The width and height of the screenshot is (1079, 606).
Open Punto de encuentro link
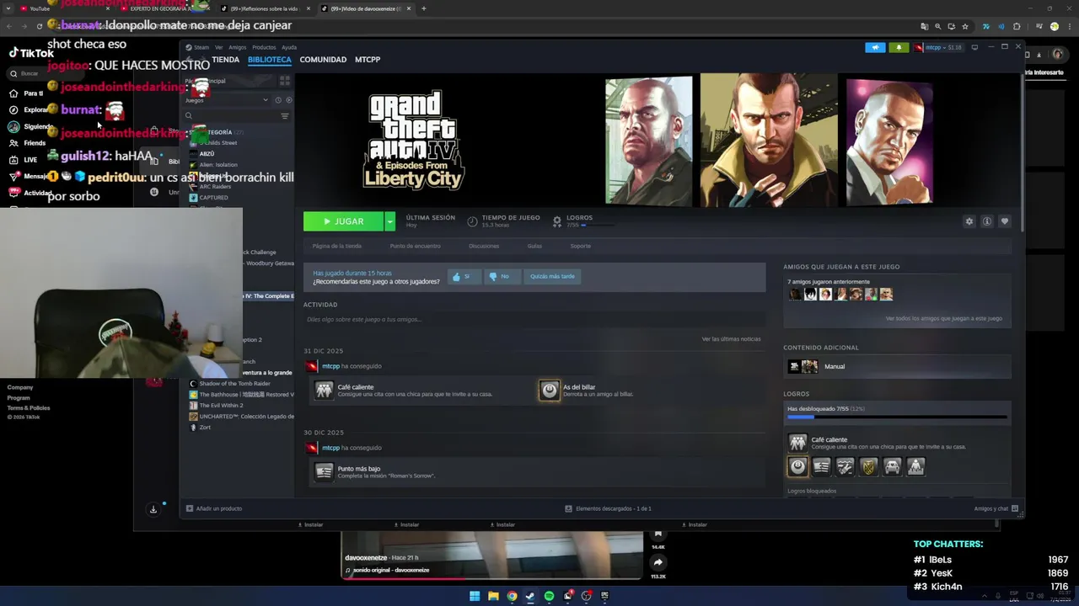tap(415, 246)
